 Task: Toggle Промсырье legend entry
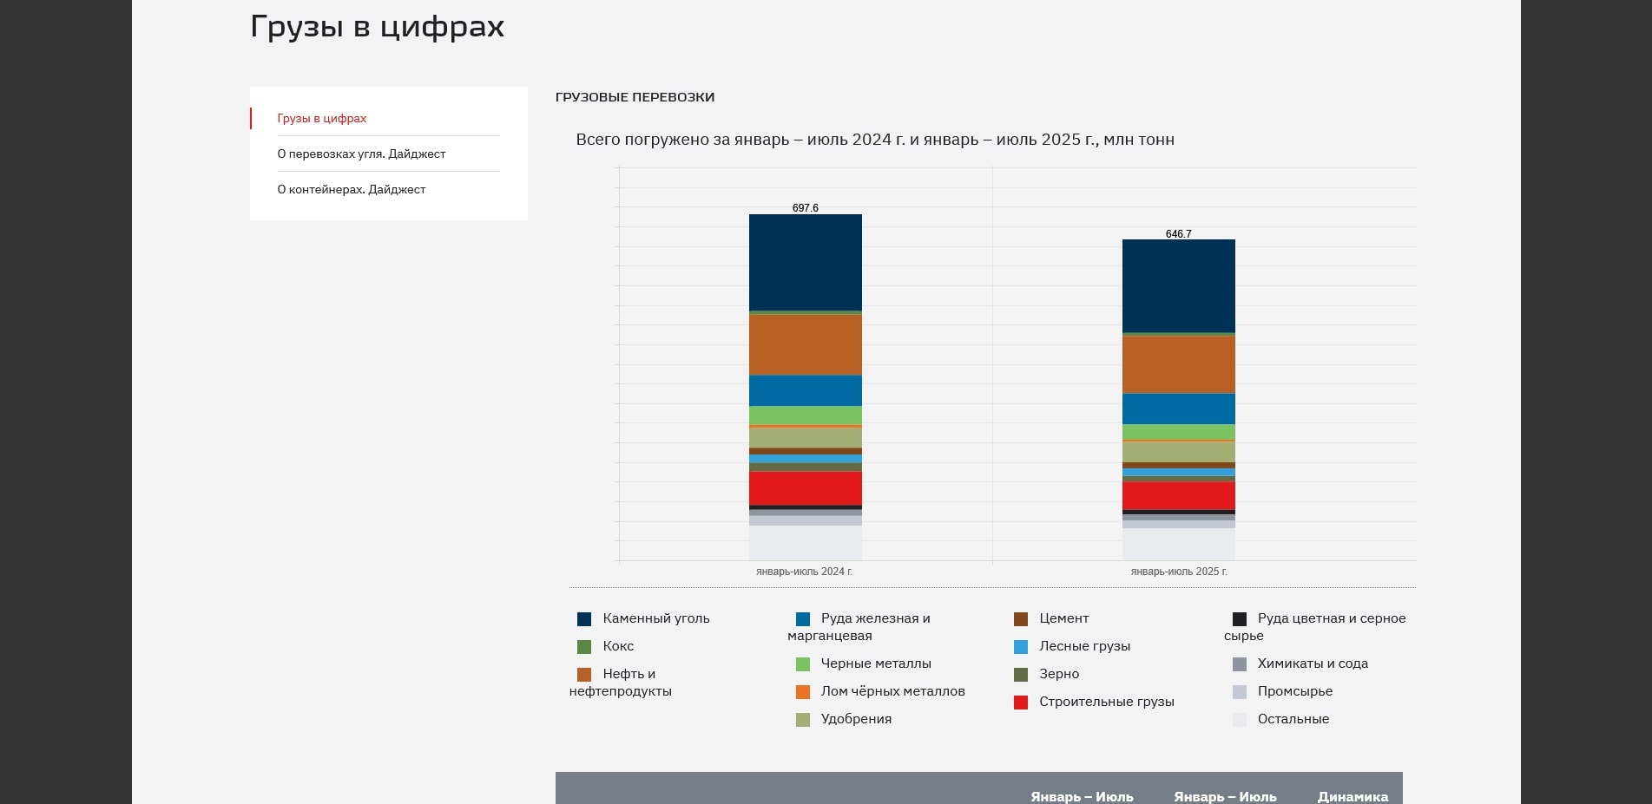1240,692
